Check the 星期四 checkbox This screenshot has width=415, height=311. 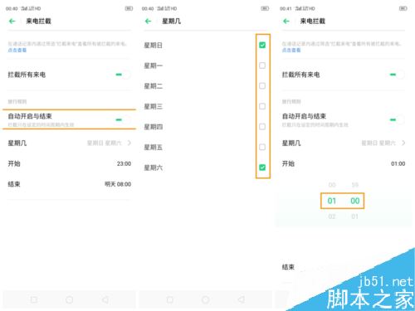pyautogui.click(x=262, y=127)
